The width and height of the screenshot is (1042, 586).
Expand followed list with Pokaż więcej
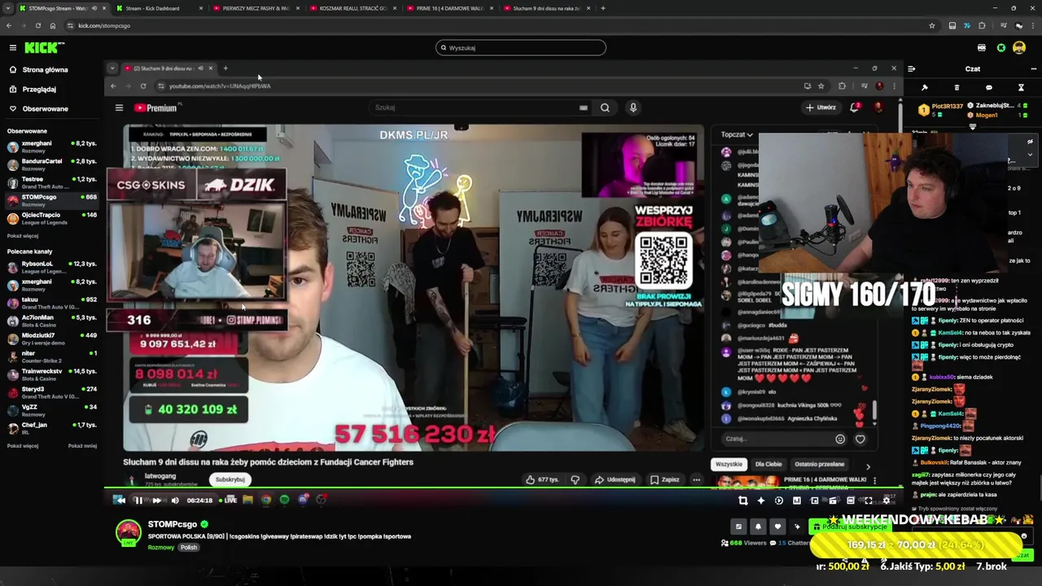[x=23, y=236]
